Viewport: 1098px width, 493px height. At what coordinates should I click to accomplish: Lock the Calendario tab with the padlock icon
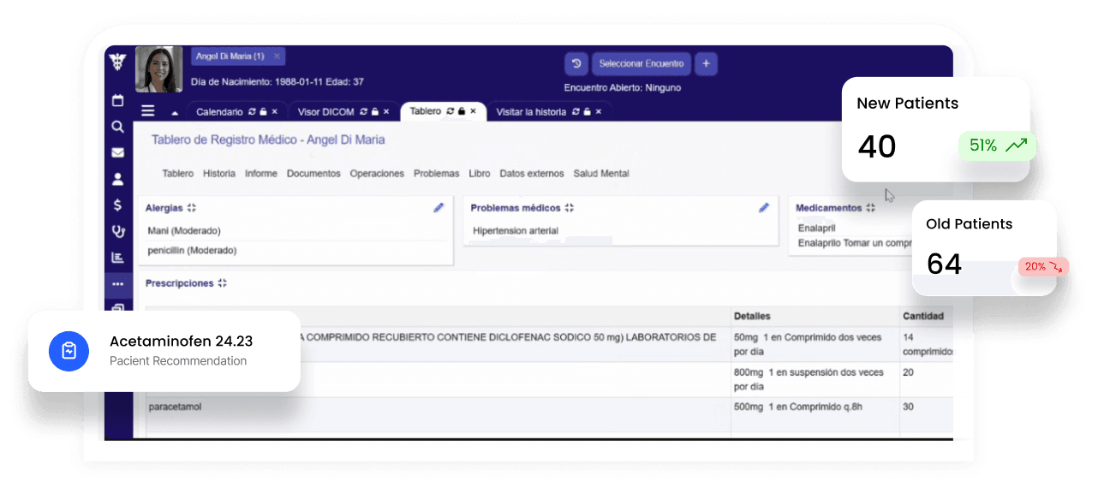(x=262, y=110)
